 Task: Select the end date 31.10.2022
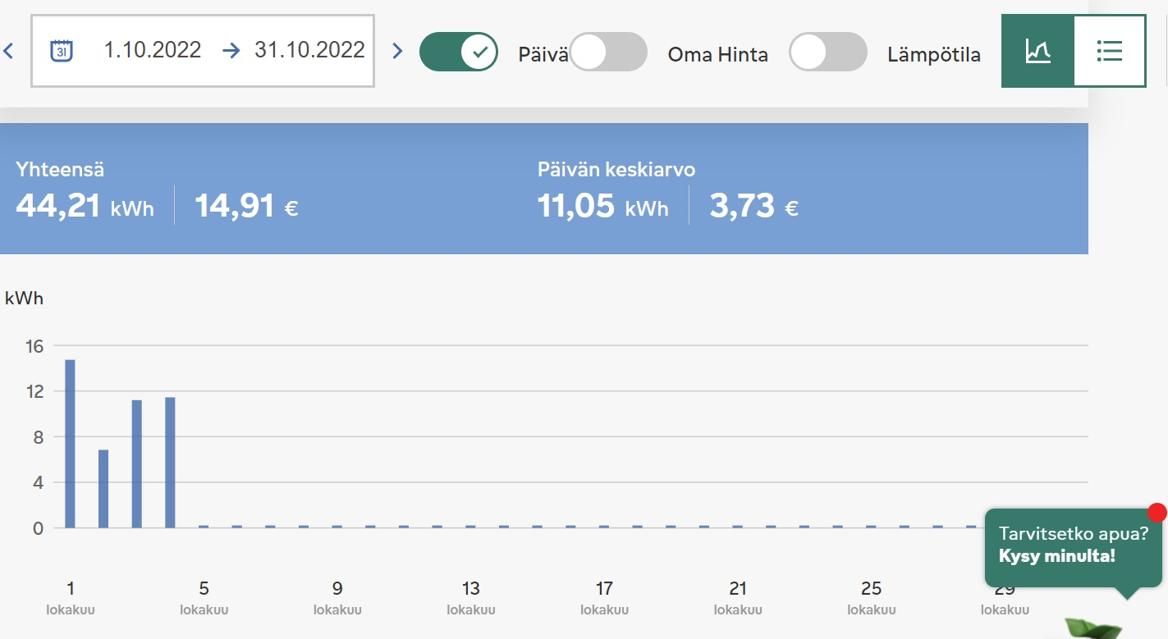pyautogui.click(x=309, y=50)
